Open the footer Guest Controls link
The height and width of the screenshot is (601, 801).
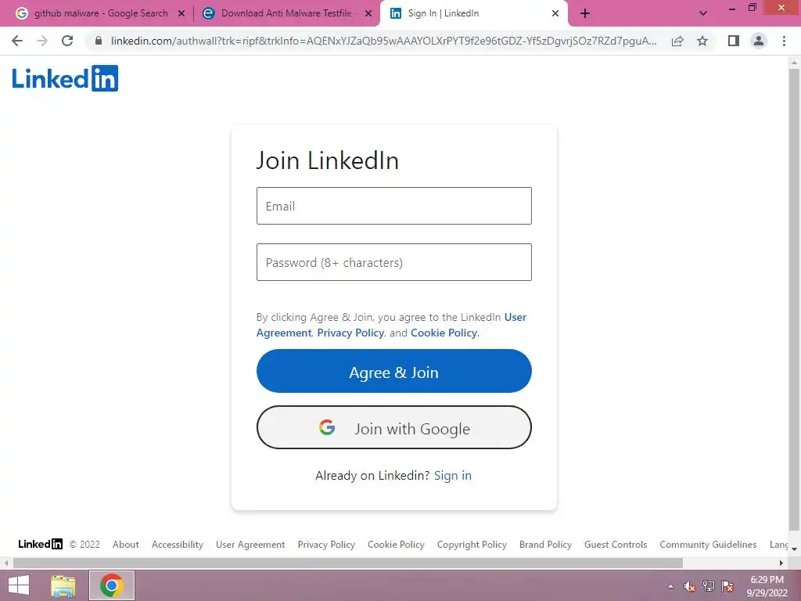point(616,545)
